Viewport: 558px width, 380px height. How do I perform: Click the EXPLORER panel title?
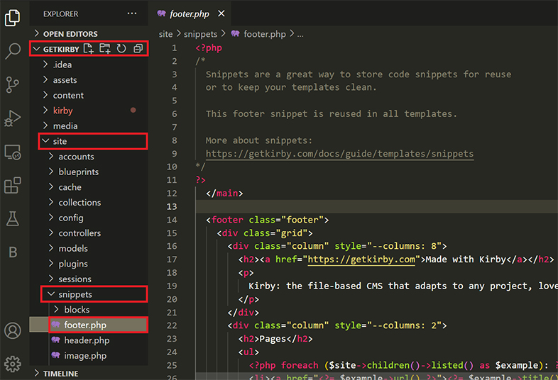point(61,14)
